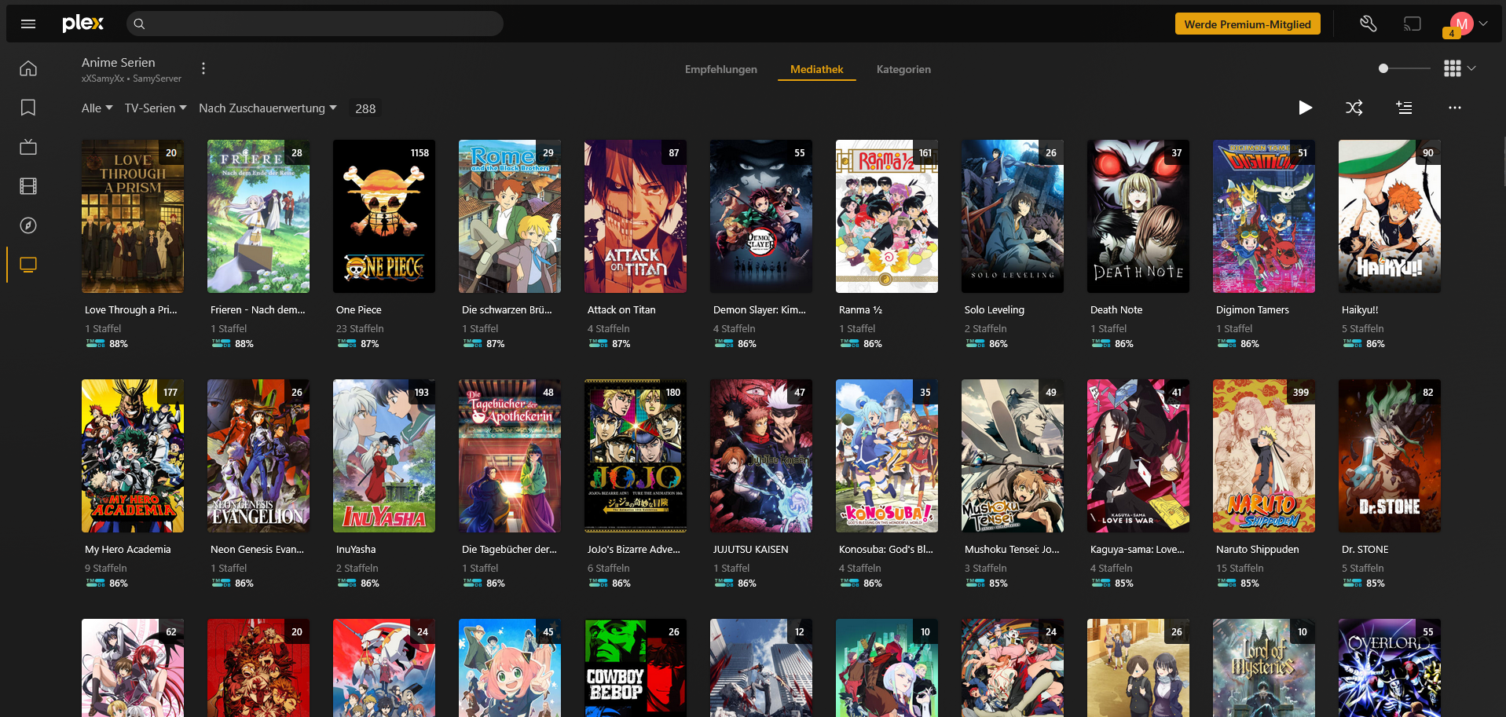Screen dimensions: 1506x717
Task: Open the Naruto Shippuden poster
Action: click(1264, 456)
